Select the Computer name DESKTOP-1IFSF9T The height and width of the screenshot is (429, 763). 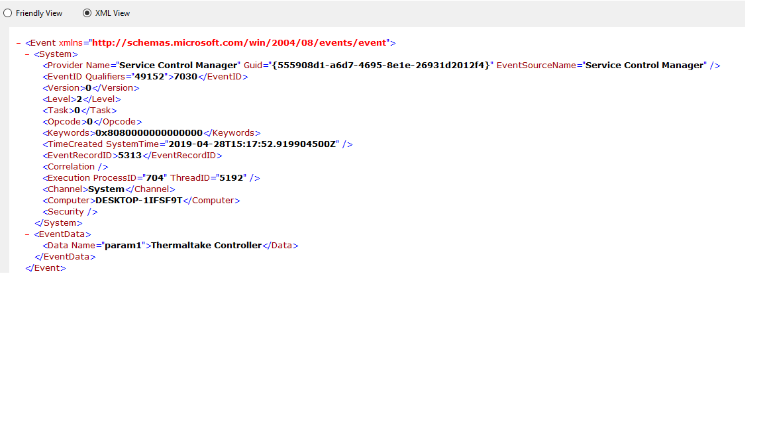(x=138, y=200)
